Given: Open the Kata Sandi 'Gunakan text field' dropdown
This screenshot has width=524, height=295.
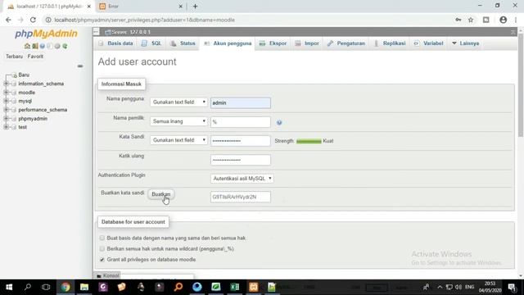Looking at the screenshot, I should 178,140.
